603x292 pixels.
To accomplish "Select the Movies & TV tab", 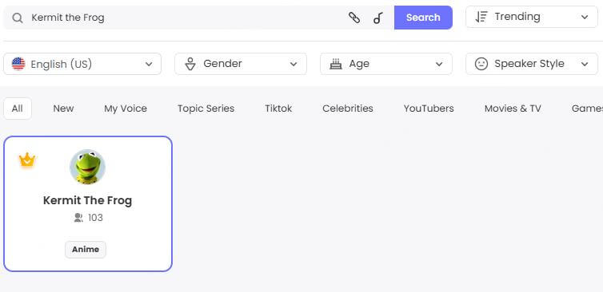I will 513,109.
